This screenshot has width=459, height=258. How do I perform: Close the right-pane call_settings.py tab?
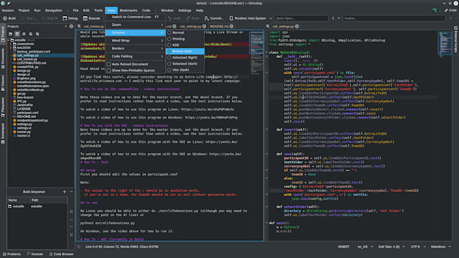[297, 26]
